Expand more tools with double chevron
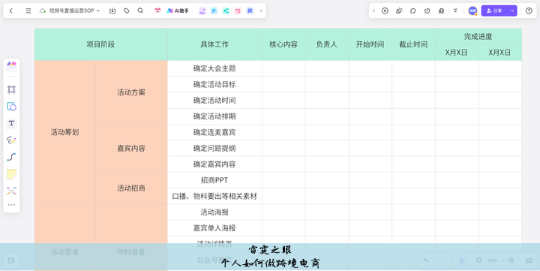This screenshot has width=540, height=271. click(455, 11)
